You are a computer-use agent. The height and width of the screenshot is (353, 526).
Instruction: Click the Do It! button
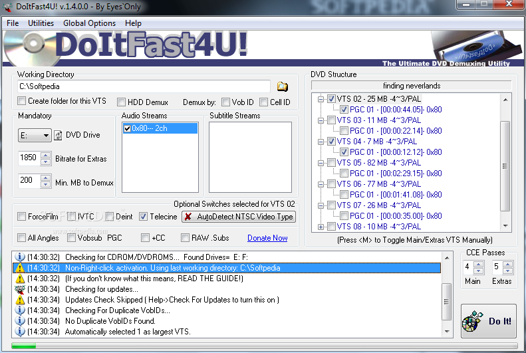488,321
